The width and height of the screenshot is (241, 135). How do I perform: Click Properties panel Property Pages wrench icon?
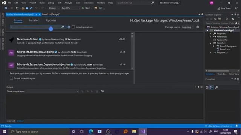(217, 87)
